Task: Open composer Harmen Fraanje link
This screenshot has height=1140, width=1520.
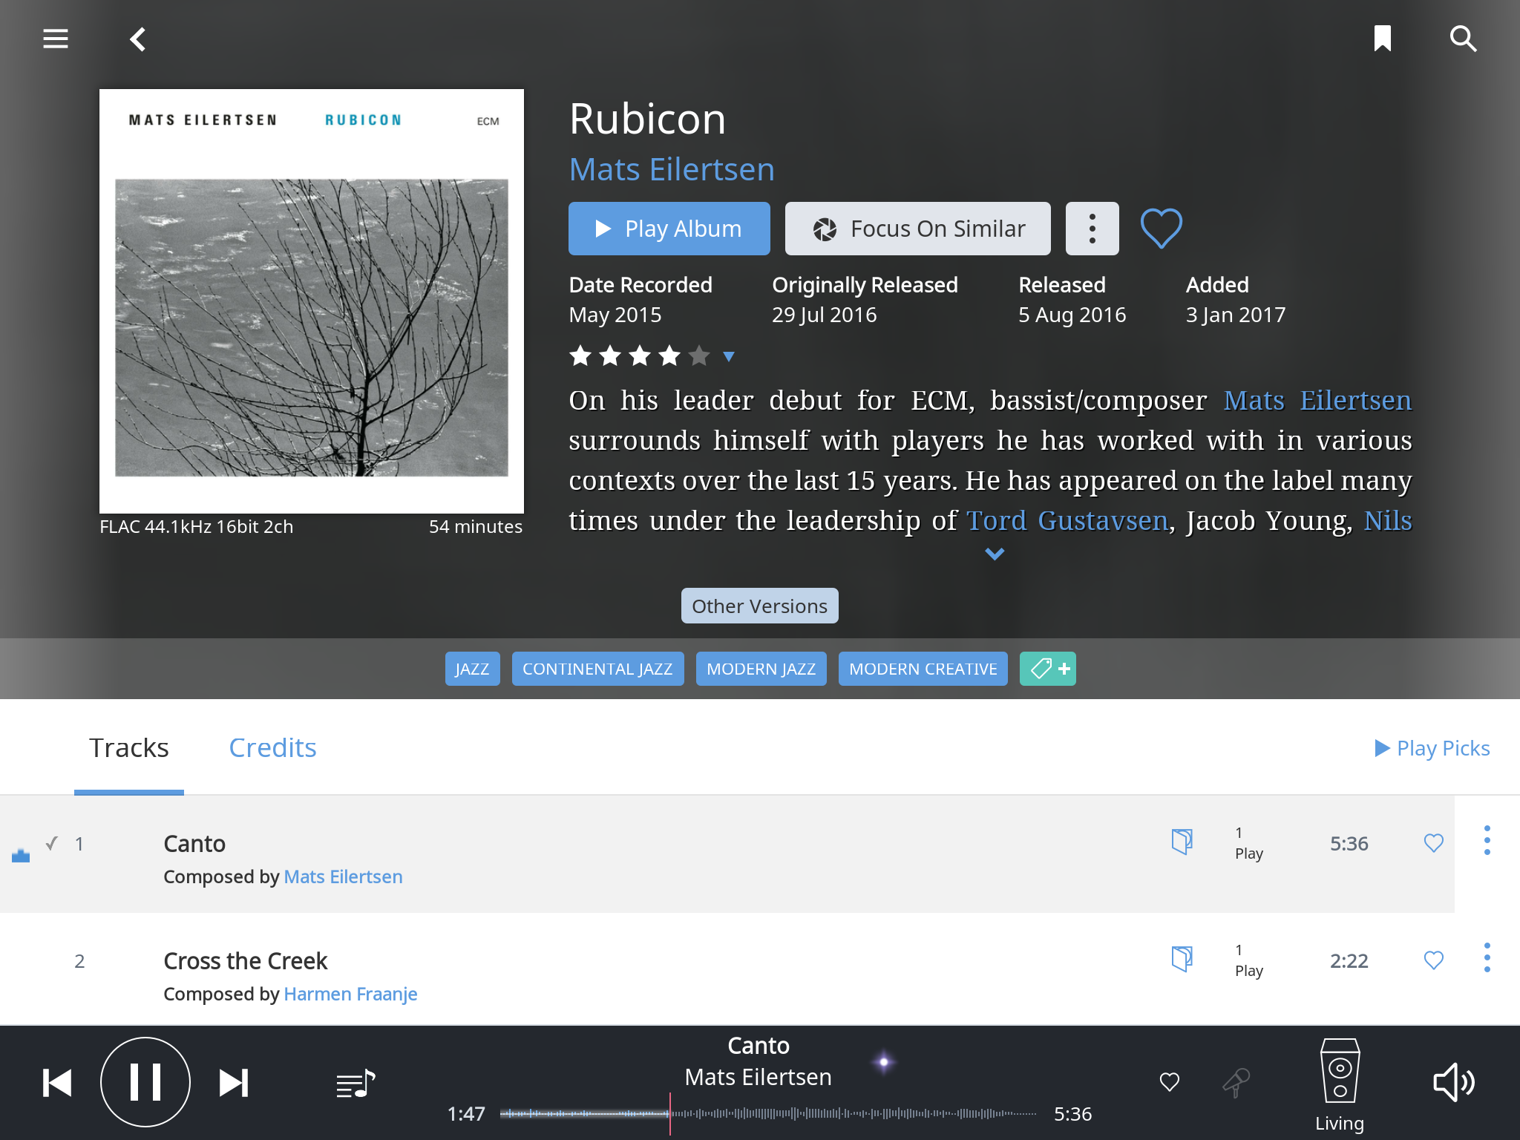Action: coord(350,994)
